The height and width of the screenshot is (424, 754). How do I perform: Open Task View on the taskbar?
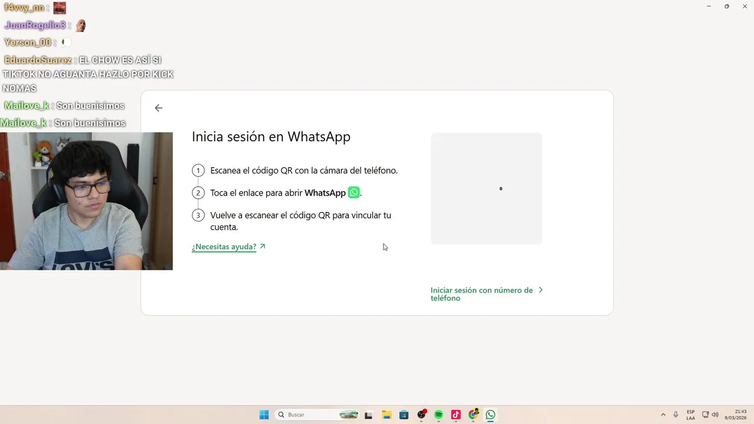(369, 415)
